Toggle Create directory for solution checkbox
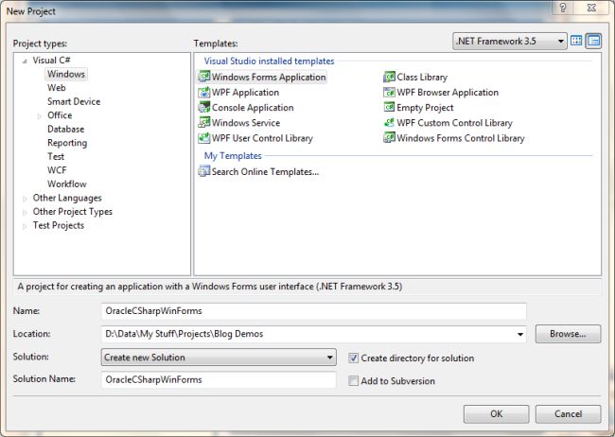The height and width of the screenshot is (437, 615). point(354,358)
